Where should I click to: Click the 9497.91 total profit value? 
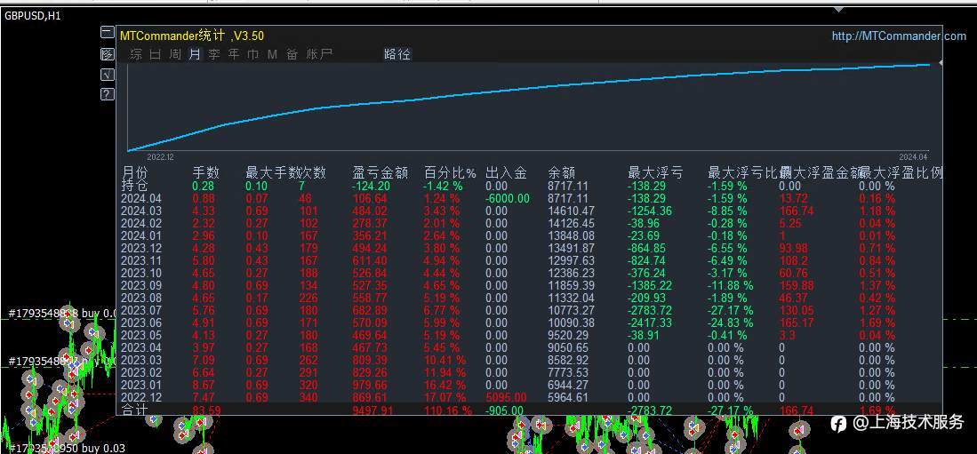click(373, 410)
